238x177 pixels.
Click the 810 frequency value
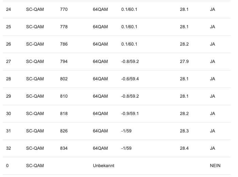tap(64, 96)
